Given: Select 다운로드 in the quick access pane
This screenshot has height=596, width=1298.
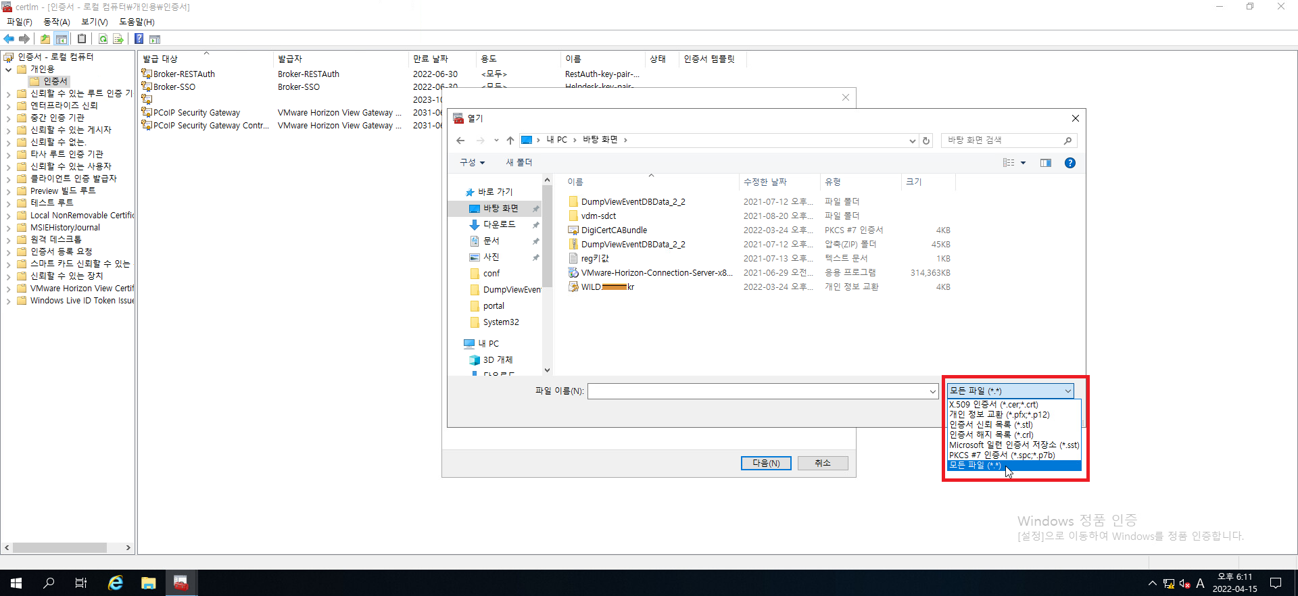Looking at the screenshot, I should [500, 225].
